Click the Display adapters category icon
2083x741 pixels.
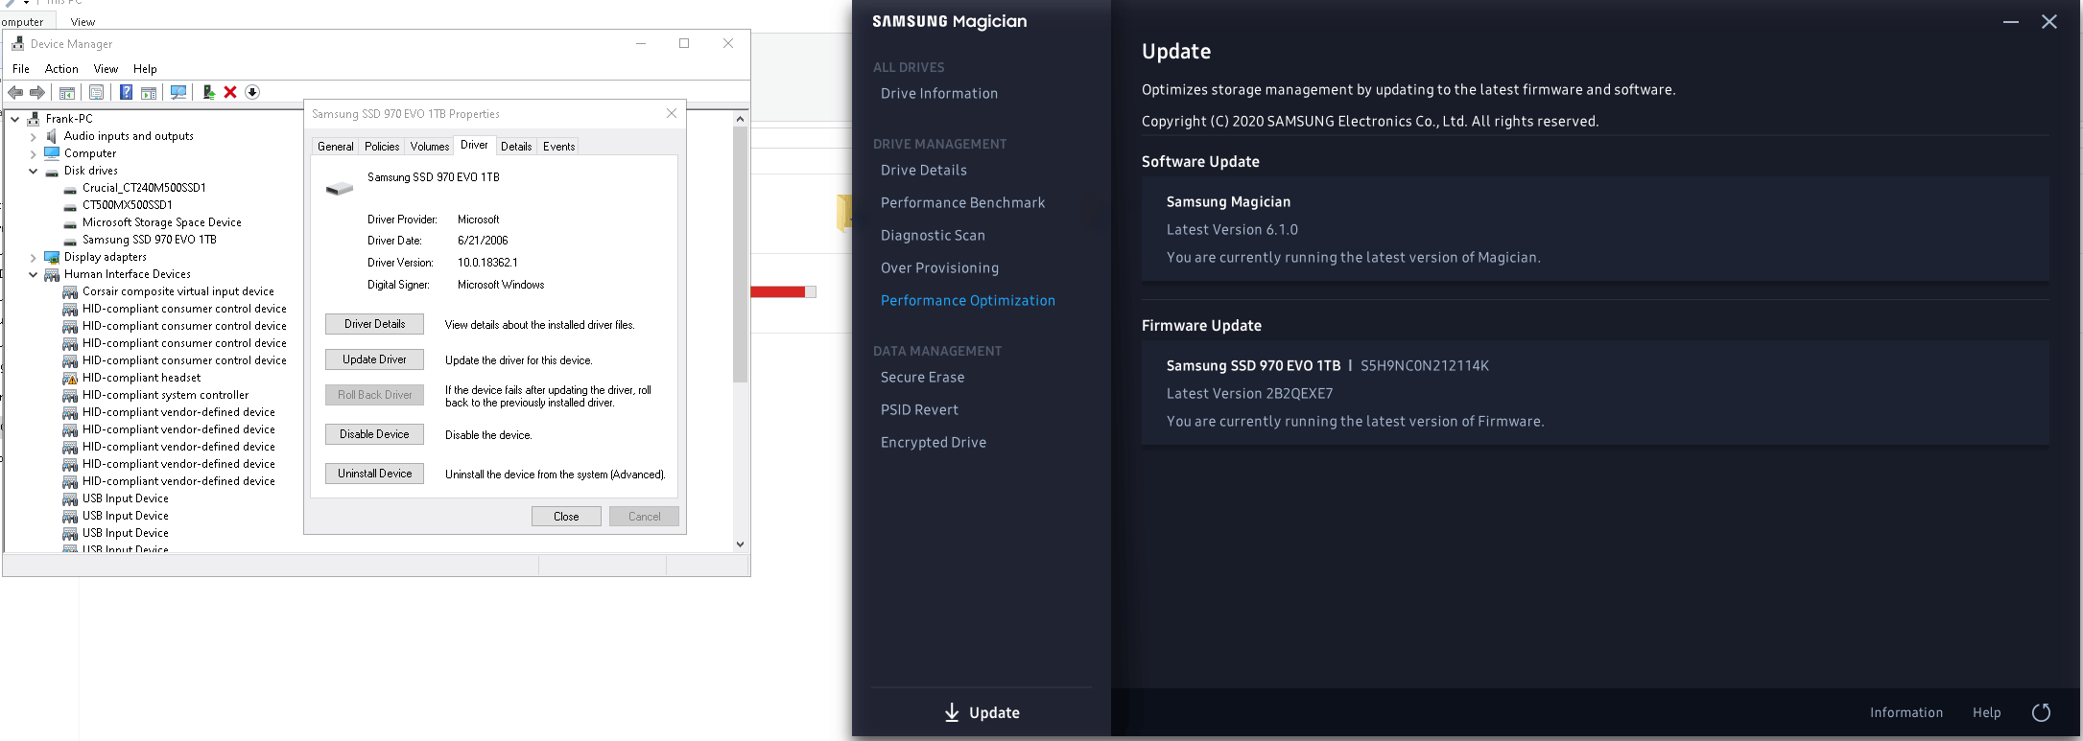point(52,257)
